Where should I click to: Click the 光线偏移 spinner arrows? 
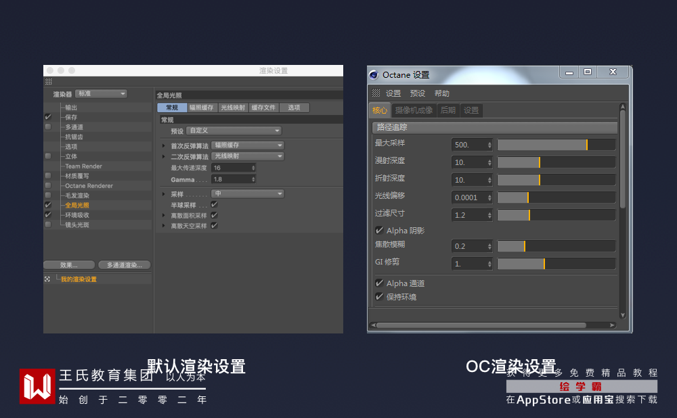(489, 198)
